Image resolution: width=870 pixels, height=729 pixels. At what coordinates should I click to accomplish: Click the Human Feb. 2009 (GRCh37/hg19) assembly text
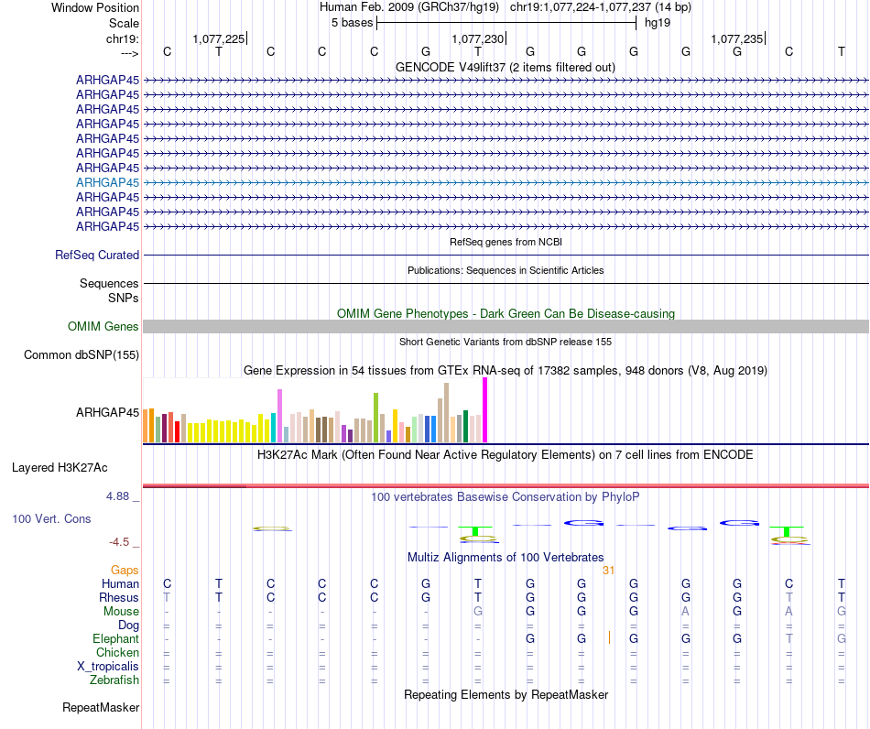409,7
